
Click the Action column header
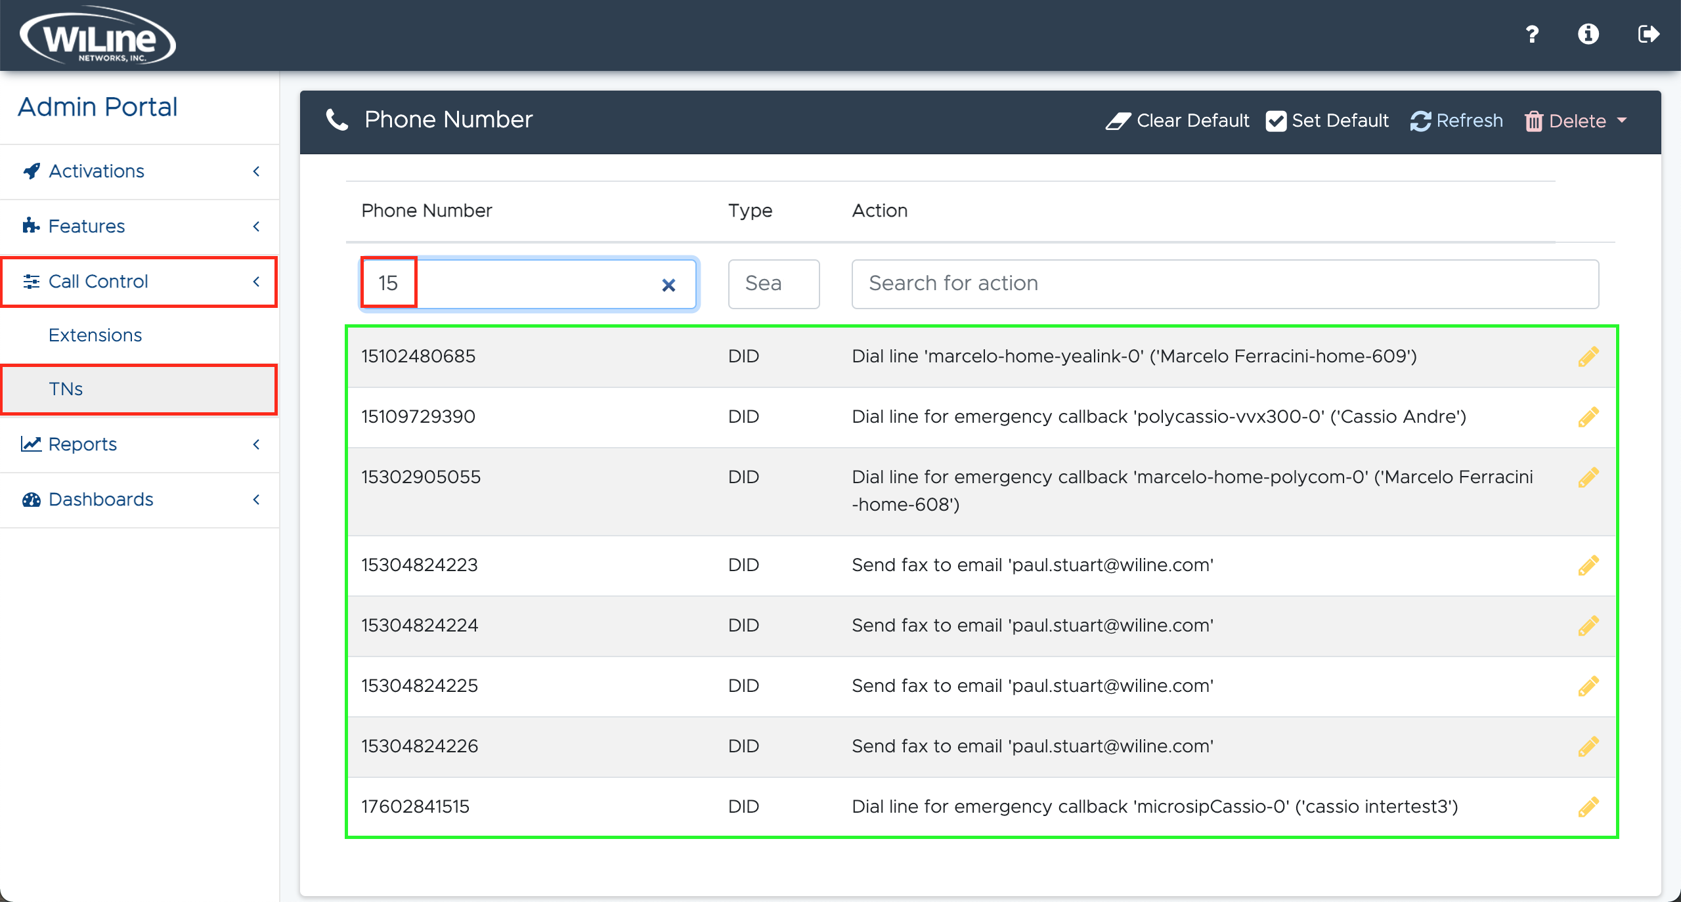click(x=879, y=211)
